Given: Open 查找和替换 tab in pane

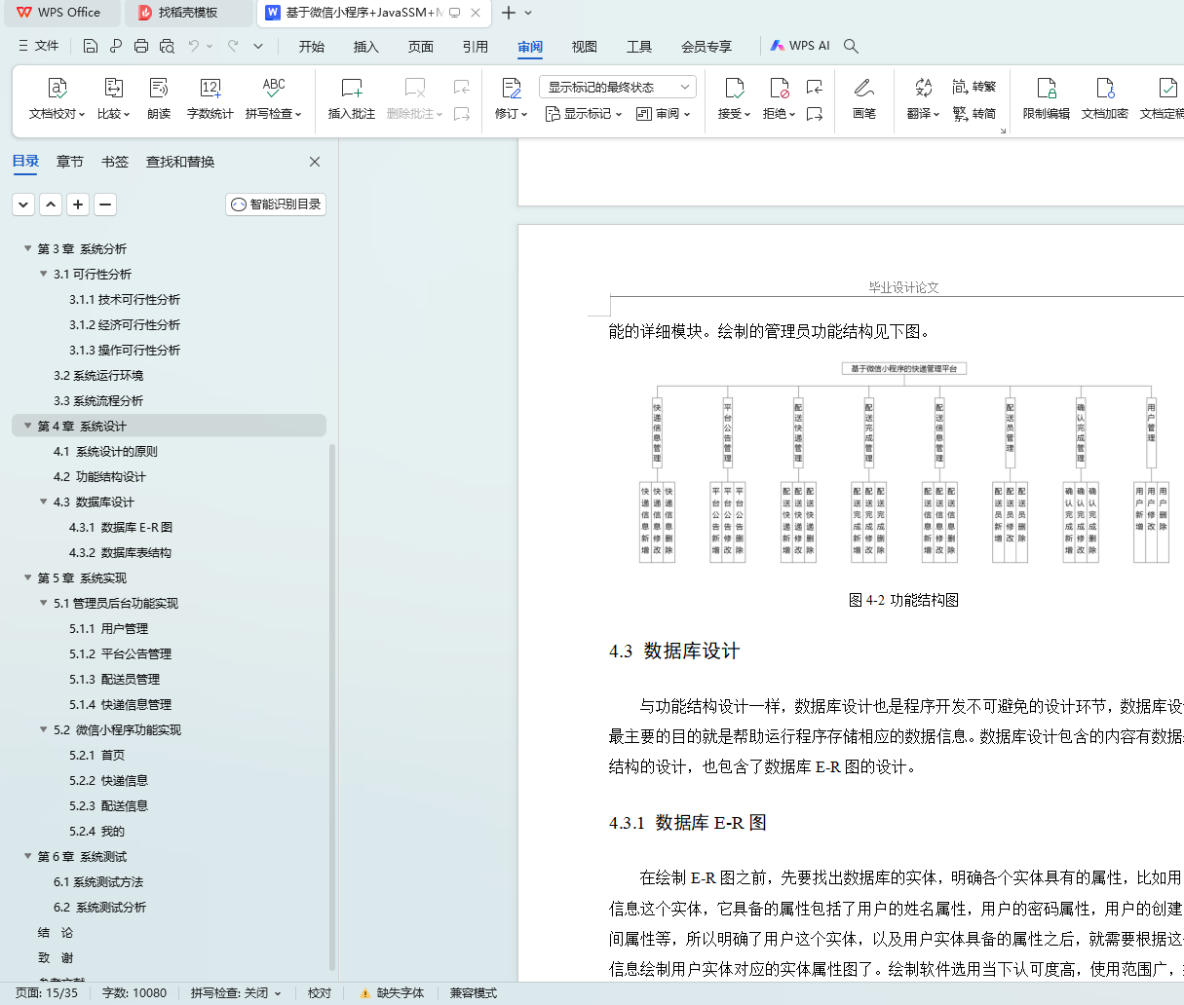Looking at the screenshot, I should (x=180, y=162).
